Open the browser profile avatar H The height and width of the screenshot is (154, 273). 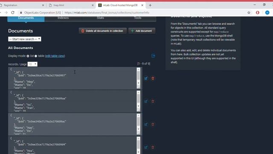267,12
